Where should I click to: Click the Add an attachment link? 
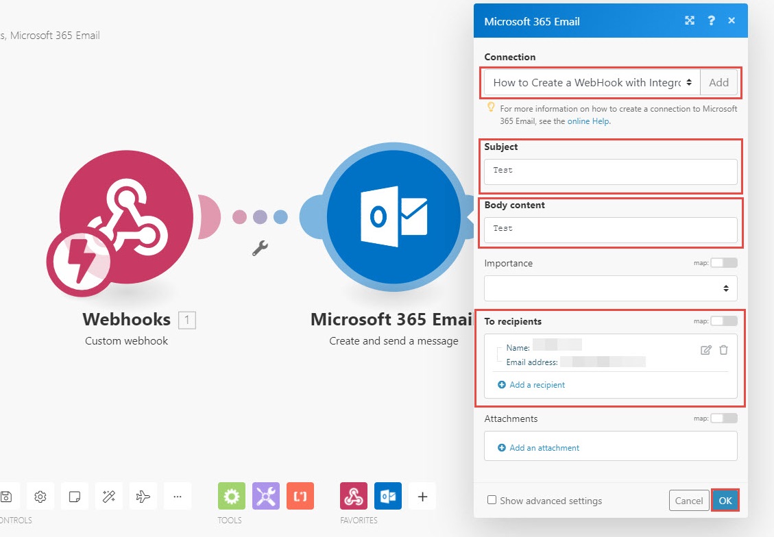pos(544,448)
